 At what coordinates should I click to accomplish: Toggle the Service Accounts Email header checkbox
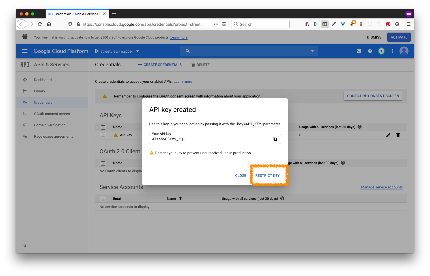pyautogui.click(x=103, y=199)
